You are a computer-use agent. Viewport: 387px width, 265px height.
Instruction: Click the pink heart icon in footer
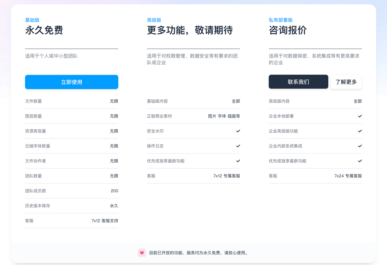[142, 253]
